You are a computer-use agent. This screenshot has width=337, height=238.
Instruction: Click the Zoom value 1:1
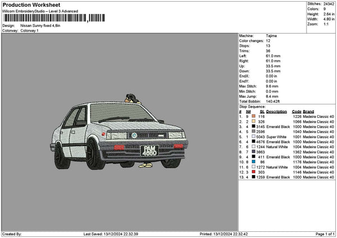coord(326,24)
